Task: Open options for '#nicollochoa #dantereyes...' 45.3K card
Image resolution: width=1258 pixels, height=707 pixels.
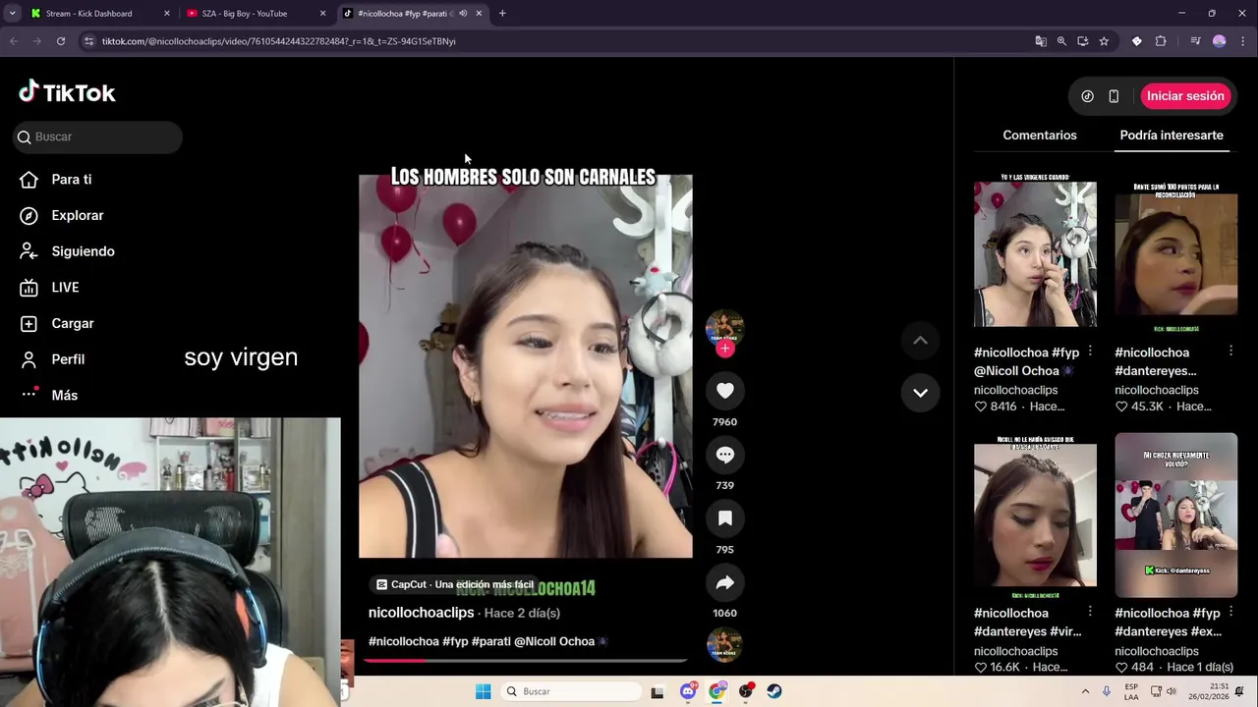Action: [x=1230, y=351]
